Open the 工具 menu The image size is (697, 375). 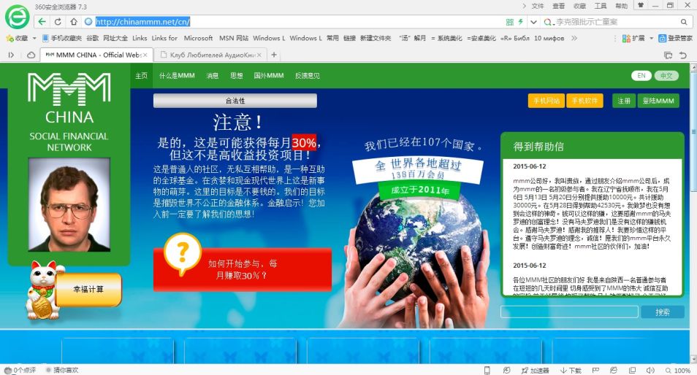601,6
